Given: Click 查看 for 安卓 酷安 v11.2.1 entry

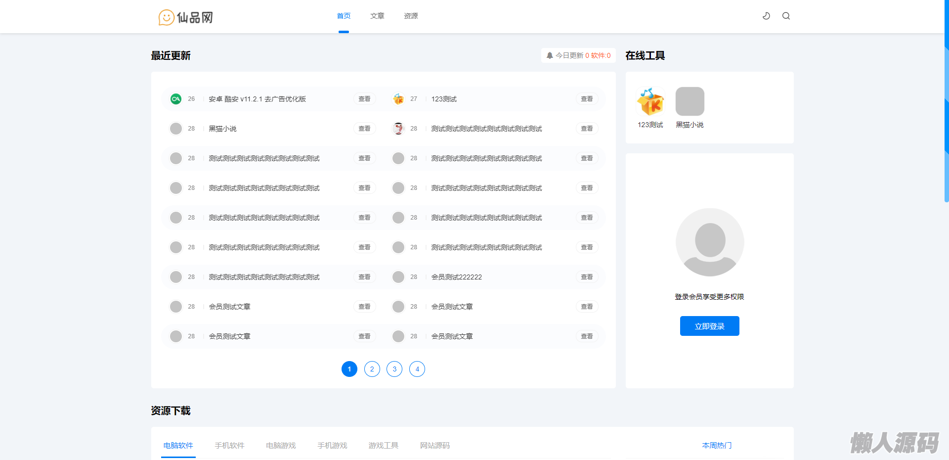Looking at the screenshot, I should (x=364, y=99).
